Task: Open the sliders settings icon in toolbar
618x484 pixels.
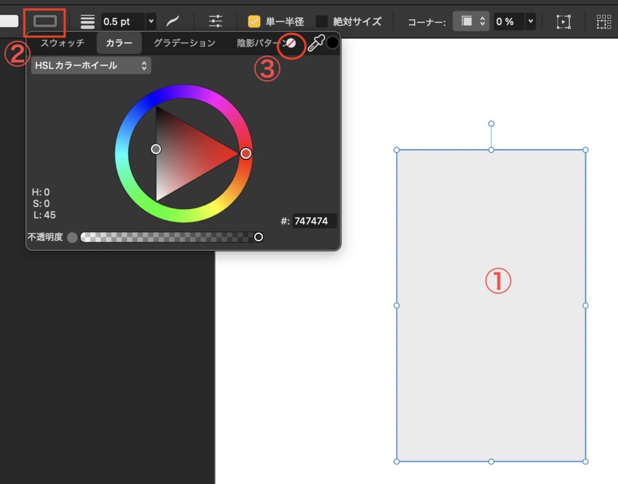Action: tap(216, 21)
